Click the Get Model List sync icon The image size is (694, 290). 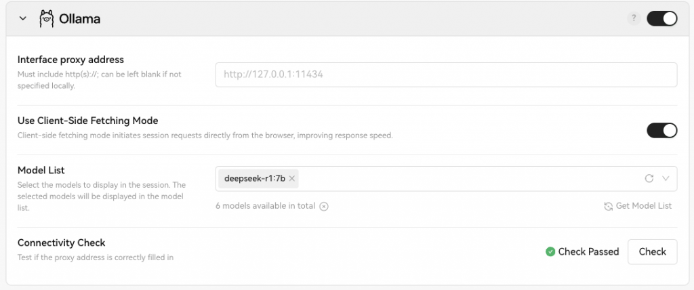608,206
